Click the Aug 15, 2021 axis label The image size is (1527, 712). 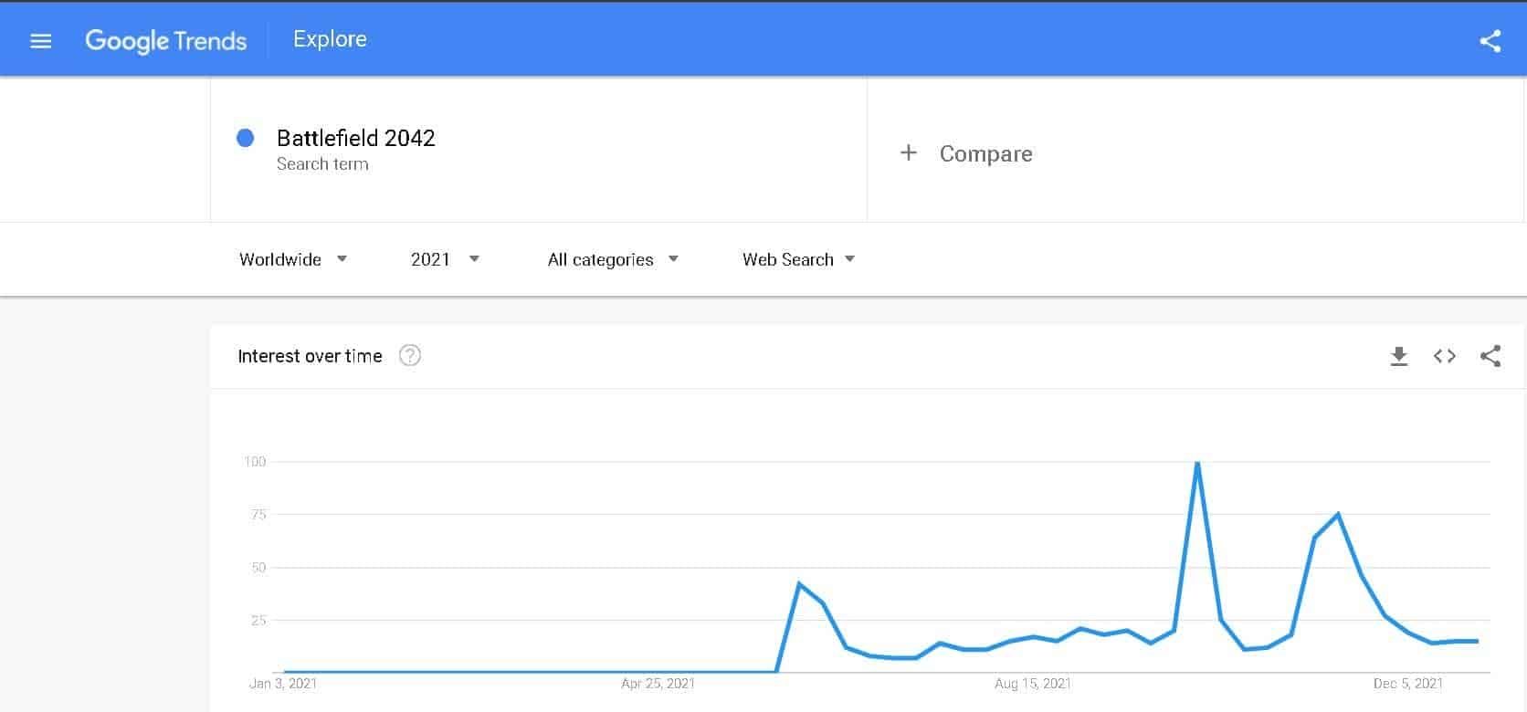tap(1032, 684)
